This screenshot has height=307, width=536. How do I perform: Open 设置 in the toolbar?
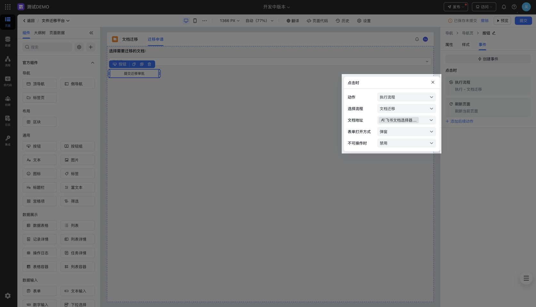[364, 20]
